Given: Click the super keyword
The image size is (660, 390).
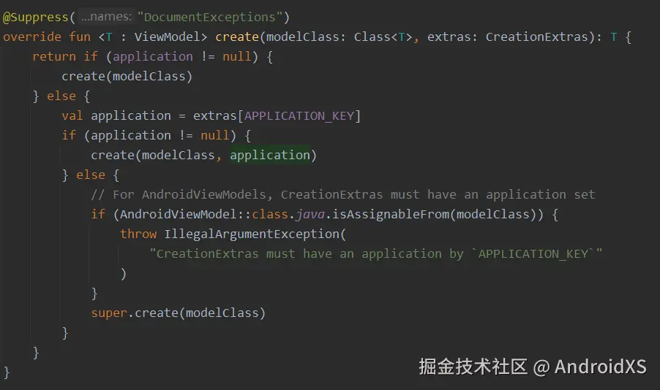Looking at the screenshot, I should click(109, 313).
